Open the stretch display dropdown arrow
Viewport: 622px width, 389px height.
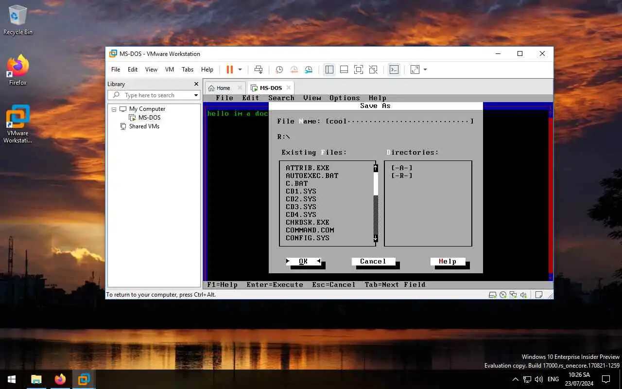[425, 70]
